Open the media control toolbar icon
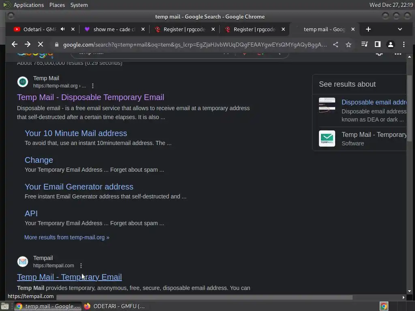Viewport: 415px width, 311px height. click(364, 45)
